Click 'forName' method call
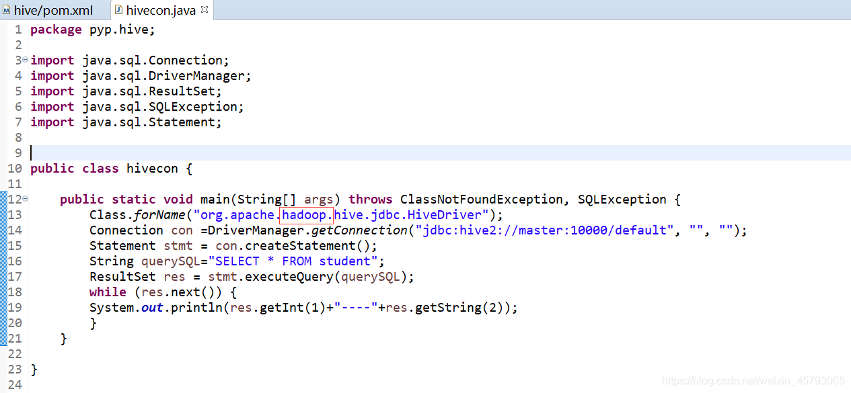Screen dimensions: 851x393 tap(159, 215)
